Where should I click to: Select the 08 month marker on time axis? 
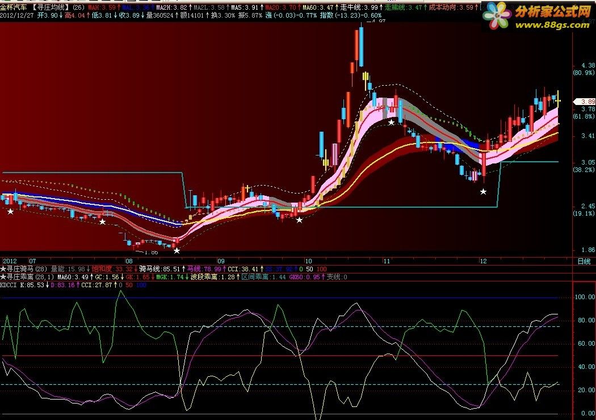tap(129, 261)
